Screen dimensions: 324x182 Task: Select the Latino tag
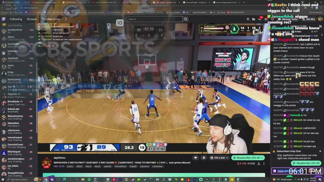click(70, 166)
